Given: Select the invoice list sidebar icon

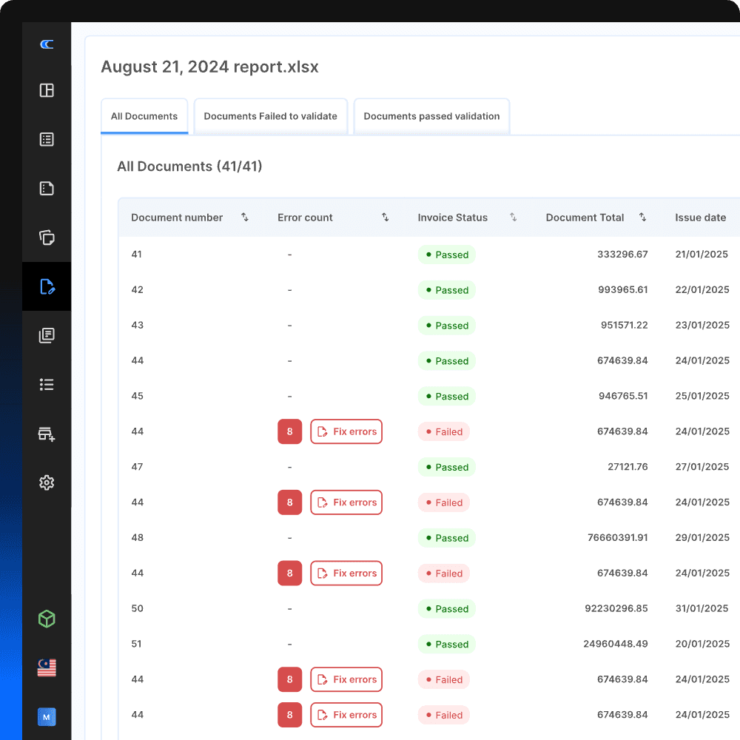Looking at the screenshot, I should click(47, 139).
